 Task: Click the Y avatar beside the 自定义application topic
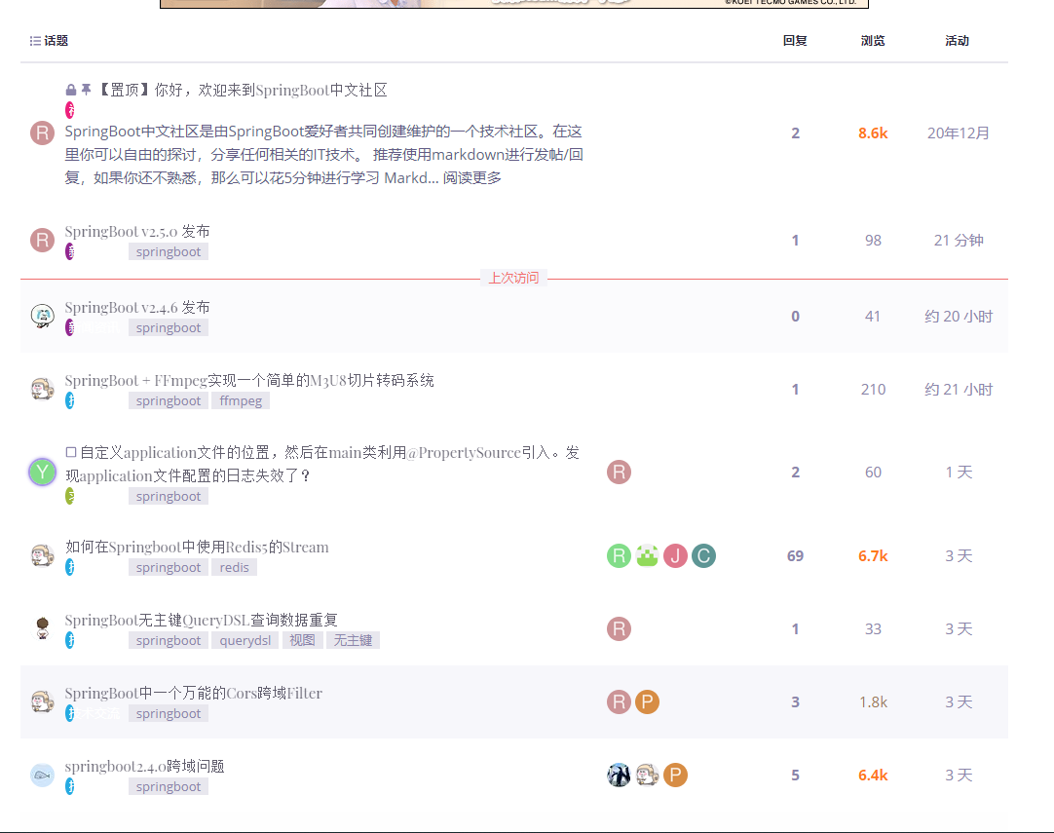42,473
